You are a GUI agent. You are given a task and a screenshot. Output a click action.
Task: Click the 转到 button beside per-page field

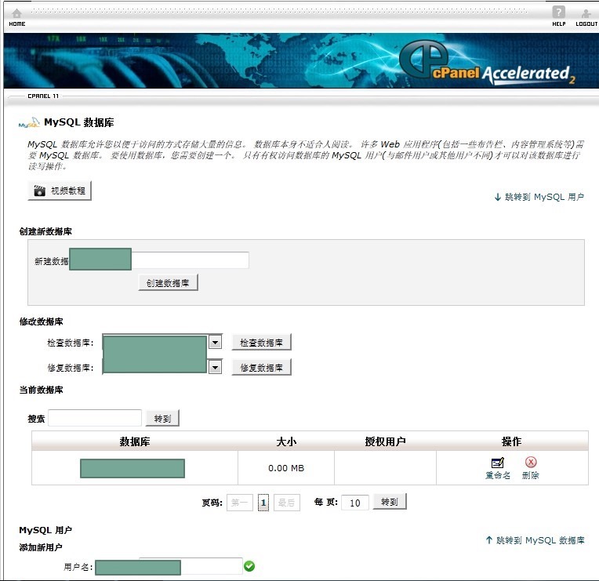pos(390,502)
